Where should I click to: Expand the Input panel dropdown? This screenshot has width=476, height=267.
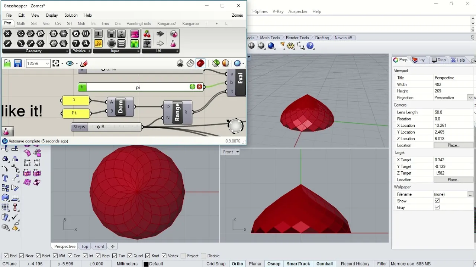click(x=138, y=51)
